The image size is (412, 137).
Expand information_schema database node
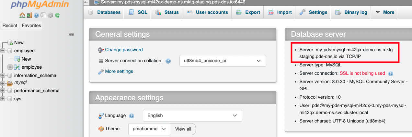(3, 75)
